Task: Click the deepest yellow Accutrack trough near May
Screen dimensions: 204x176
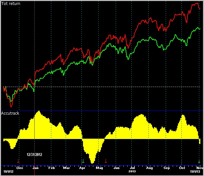Action: 92,162
